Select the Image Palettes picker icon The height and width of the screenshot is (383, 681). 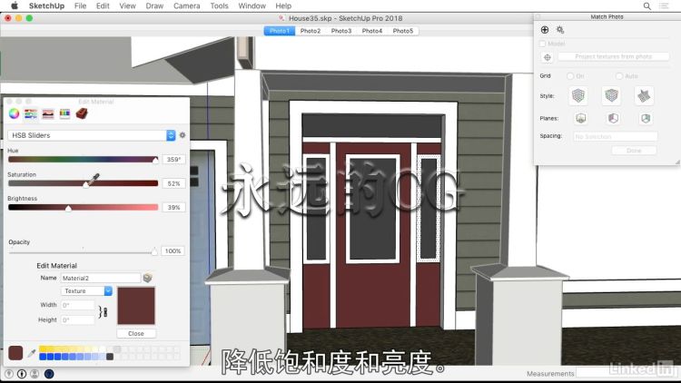48,113
